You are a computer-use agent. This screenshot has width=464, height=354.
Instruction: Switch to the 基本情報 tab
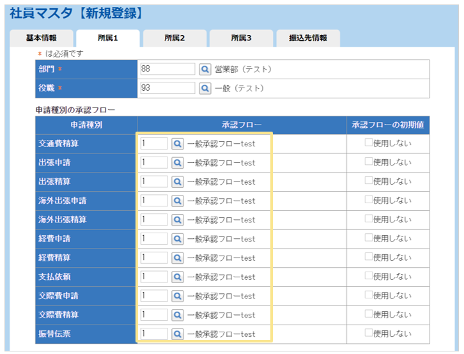(42, 38)
